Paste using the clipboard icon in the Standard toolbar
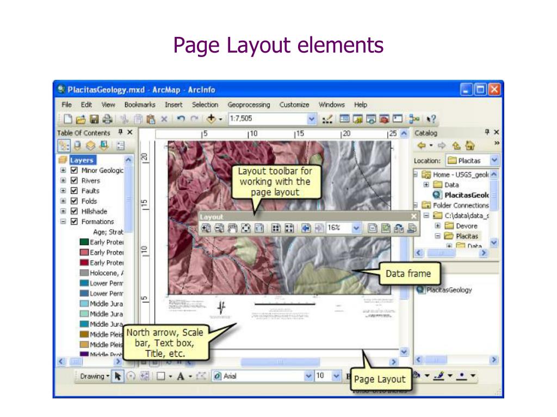Viewport: 557px width, 417px height. (151, 119)
